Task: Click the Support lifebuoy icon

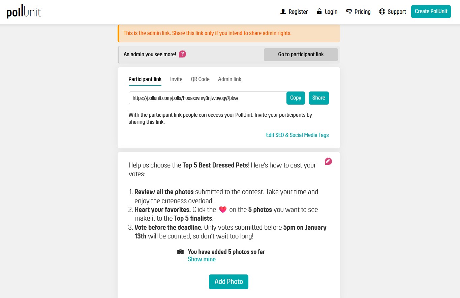Action: [382, 12]
